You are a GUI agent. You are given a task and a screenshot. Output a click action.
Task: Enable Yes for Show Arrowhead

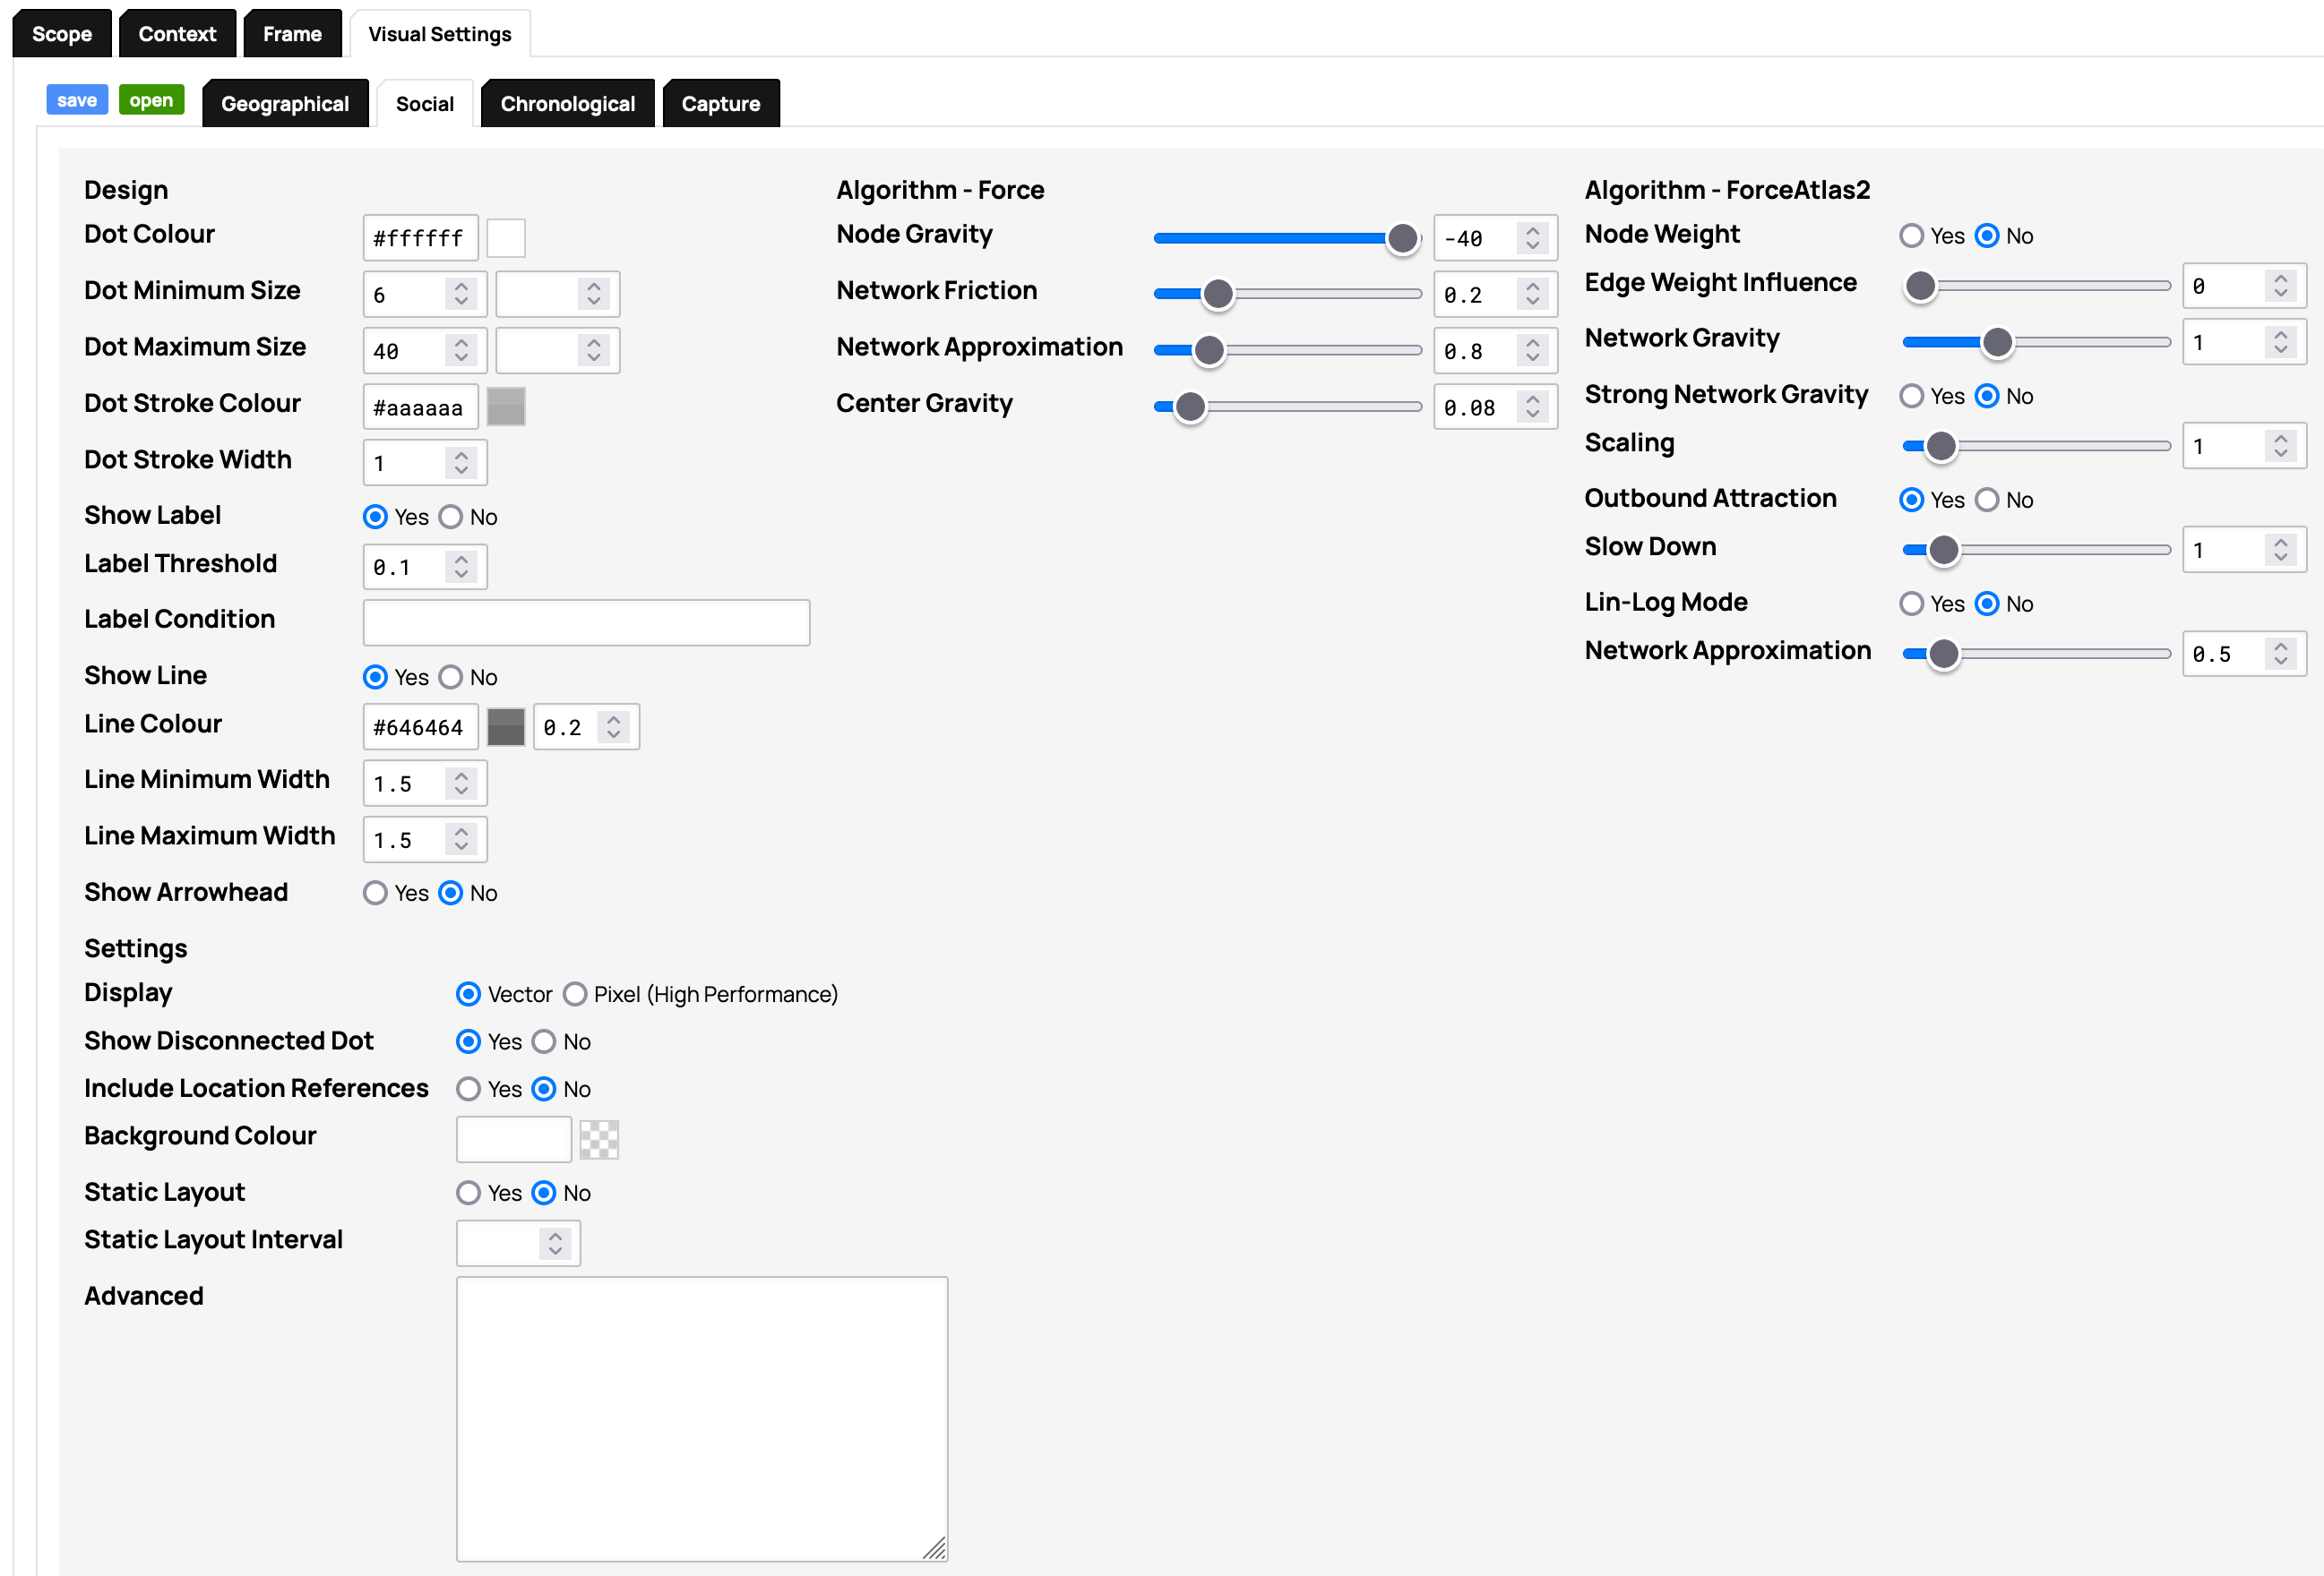pyautogui.click(x=375, y=893)
